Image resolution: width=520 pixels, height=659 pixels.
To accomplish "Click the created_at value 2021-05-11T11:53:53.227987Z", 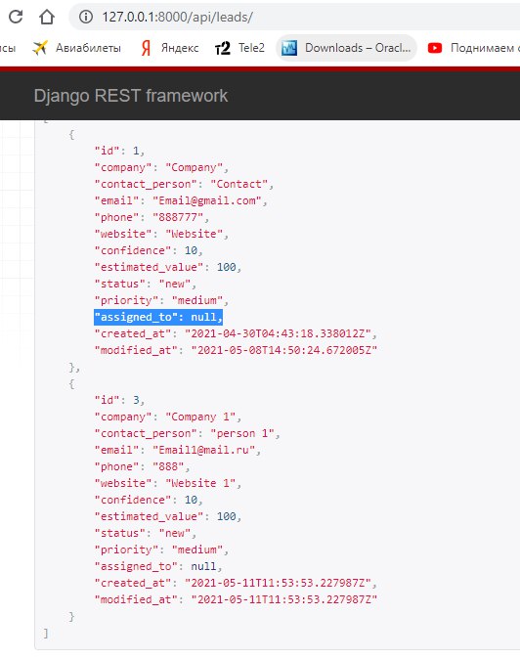I will tap(278, 583).
